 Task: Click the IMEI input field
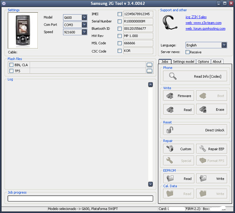coord(138,14)
